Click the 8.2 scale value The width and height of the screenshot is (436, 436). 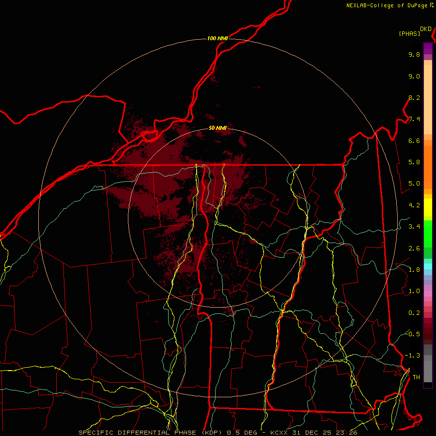click(414, 97)
